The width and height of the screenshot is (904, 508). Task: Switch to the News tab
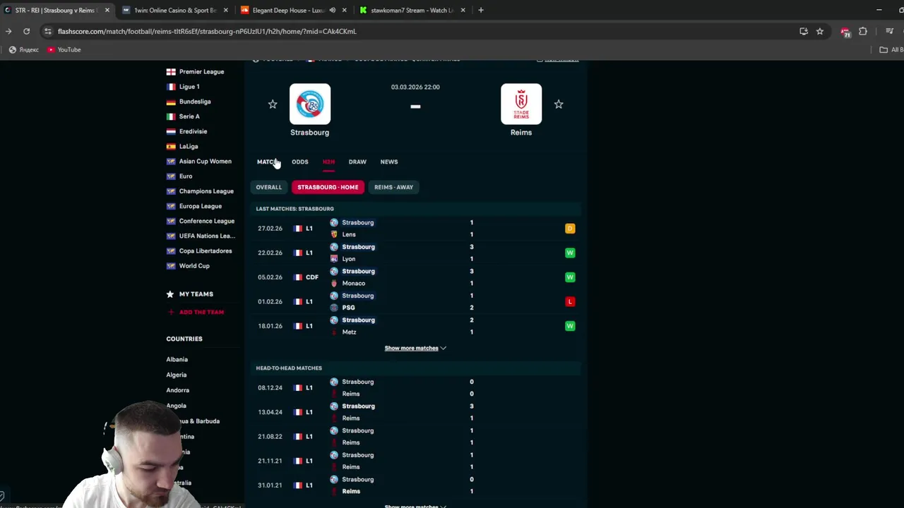[389, 162]
